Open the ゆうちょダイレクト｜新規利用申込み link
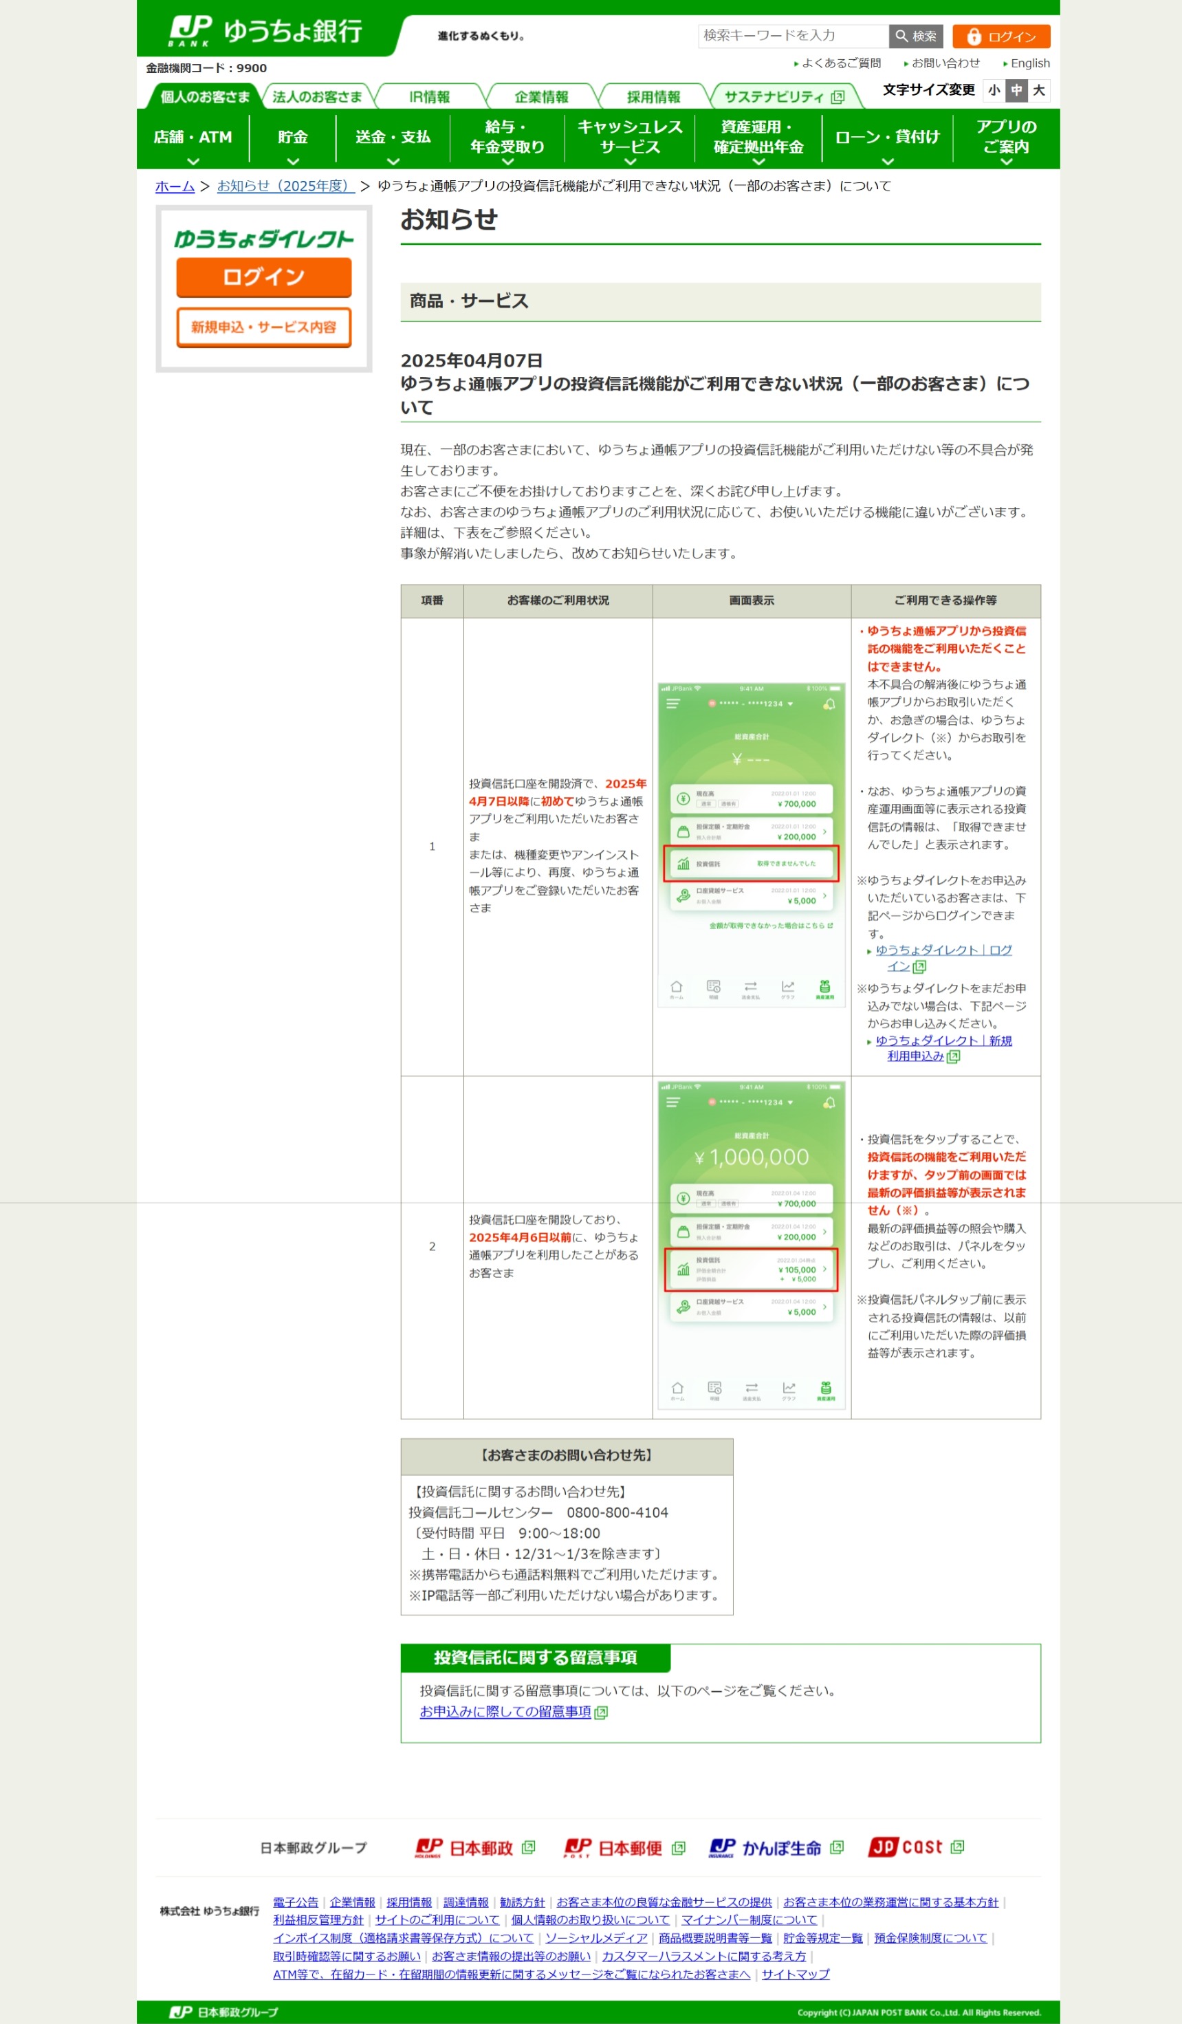This screenshot has width=1182, height=2024. [943, 1048]
